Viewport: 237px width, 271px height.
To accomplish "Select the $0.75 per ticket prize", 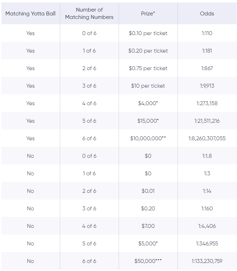I will click(x=148, y=68).
